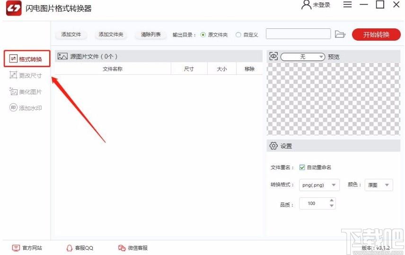
Task: Click the eye preview icon
Action: coord(273,56)
